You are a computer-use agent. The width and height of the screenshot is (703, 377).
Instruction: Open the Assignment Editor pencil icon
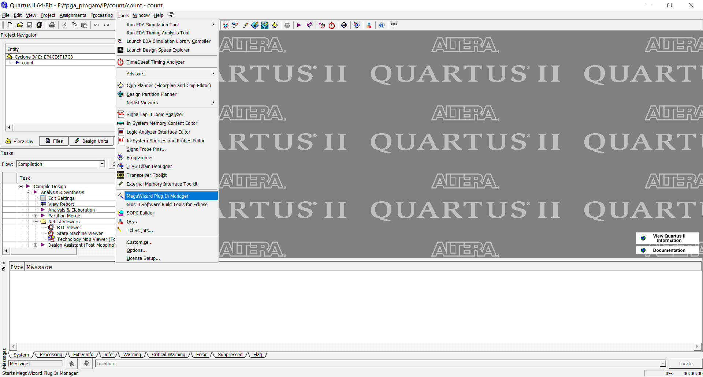(x=245, y=25)
